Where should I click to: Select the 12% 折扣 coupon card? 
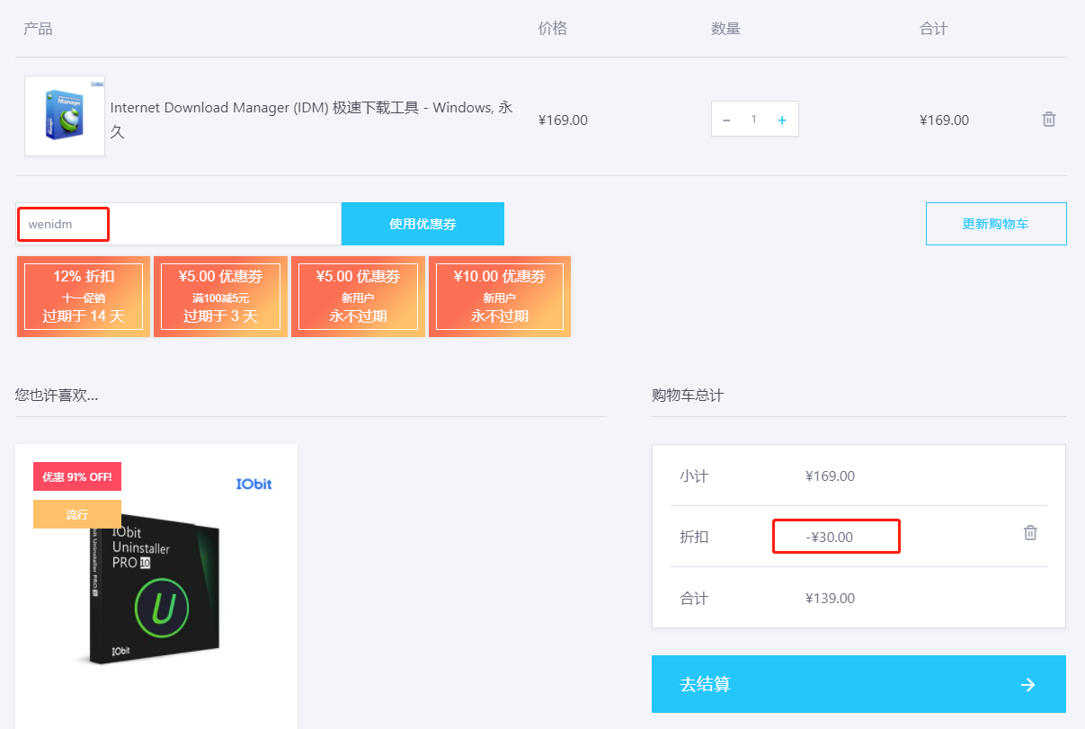pyautogui.click(x=84, y=297)
